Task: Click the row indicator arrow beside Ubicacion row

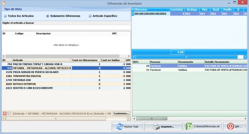Action: (x=133, y=14)
